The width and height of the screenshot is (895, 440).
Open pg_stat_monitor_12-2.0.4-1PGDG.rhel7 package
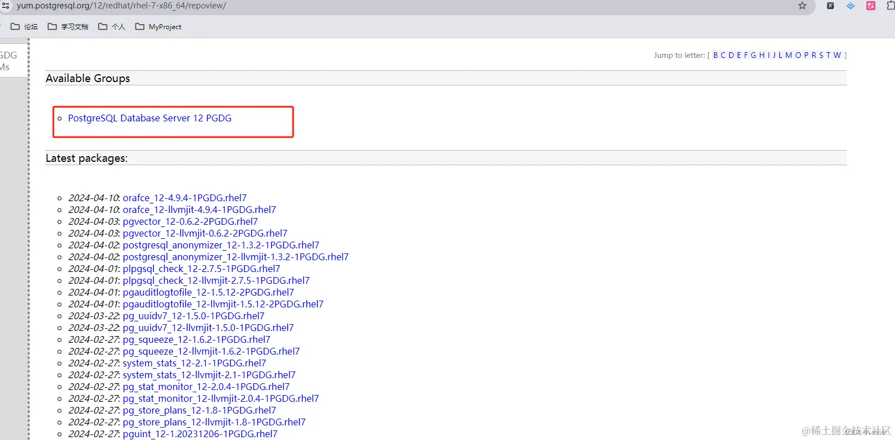(206, 387)
